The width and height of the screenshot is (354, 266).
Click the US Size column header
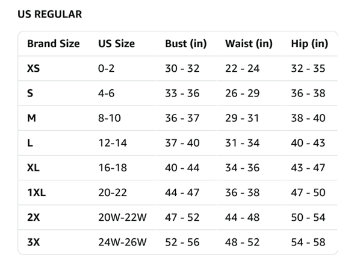tap(116, 43)
